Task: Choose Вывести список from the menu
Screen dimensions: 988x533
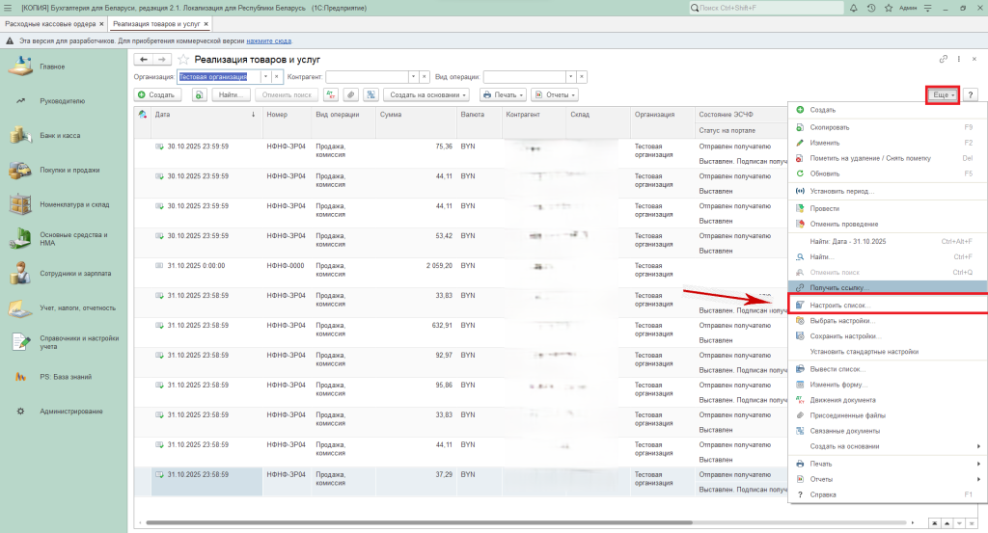Action: coord(837,369)
